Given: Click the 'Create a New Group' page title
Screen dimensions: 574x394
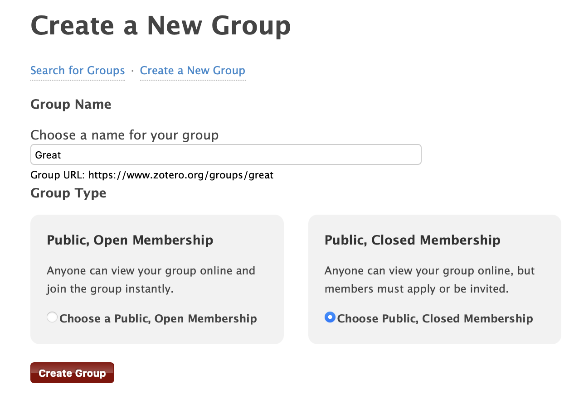Looking at the screenshot, I should (161, 26).
